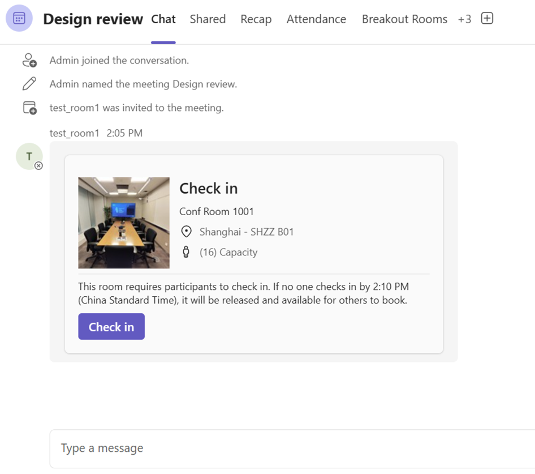Click the Shanghai - SHZZ B01 location text
The width and height of the screenshot is (535, 474).
[247, 232]
